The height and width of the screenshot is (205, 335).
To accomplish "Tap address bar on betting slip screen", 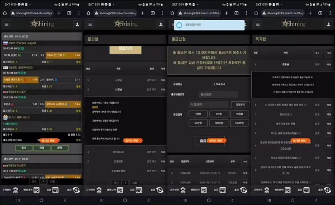I will pos(31,13).
